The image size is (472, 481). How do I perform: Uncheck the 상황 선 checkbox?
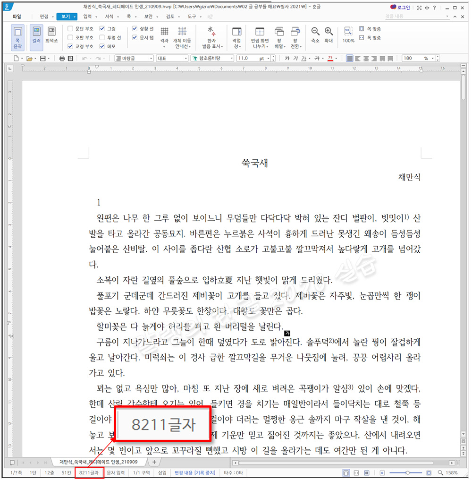(135, 28)
